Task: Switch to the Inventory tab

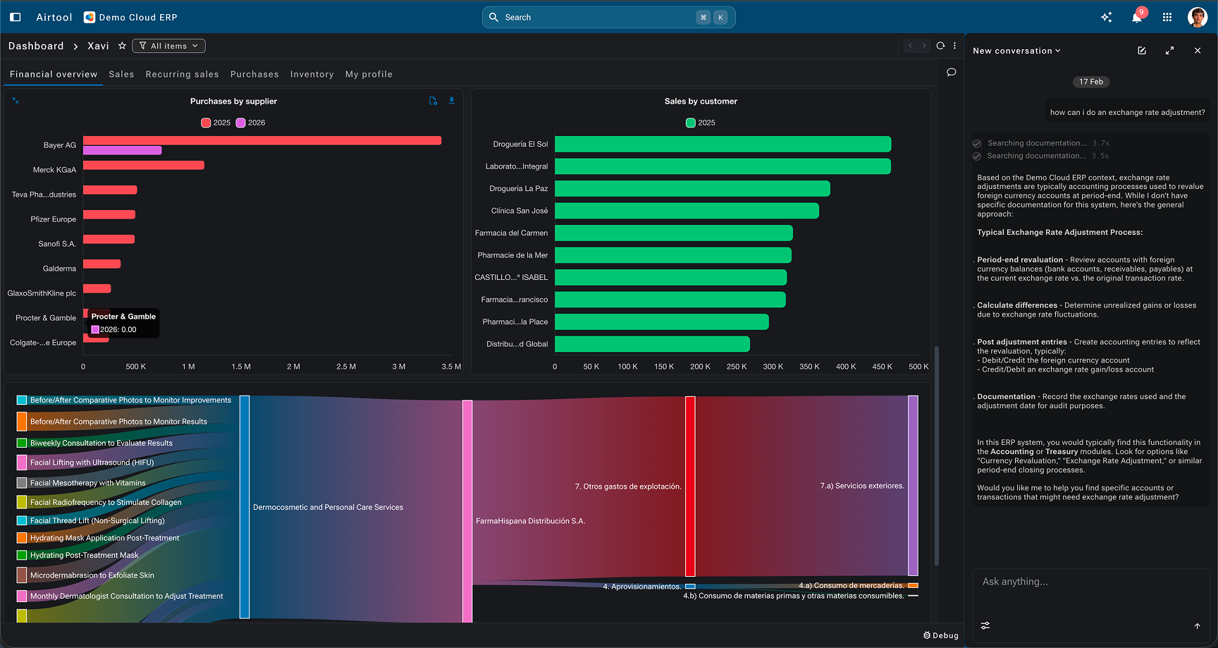Action: coord(312,74)
